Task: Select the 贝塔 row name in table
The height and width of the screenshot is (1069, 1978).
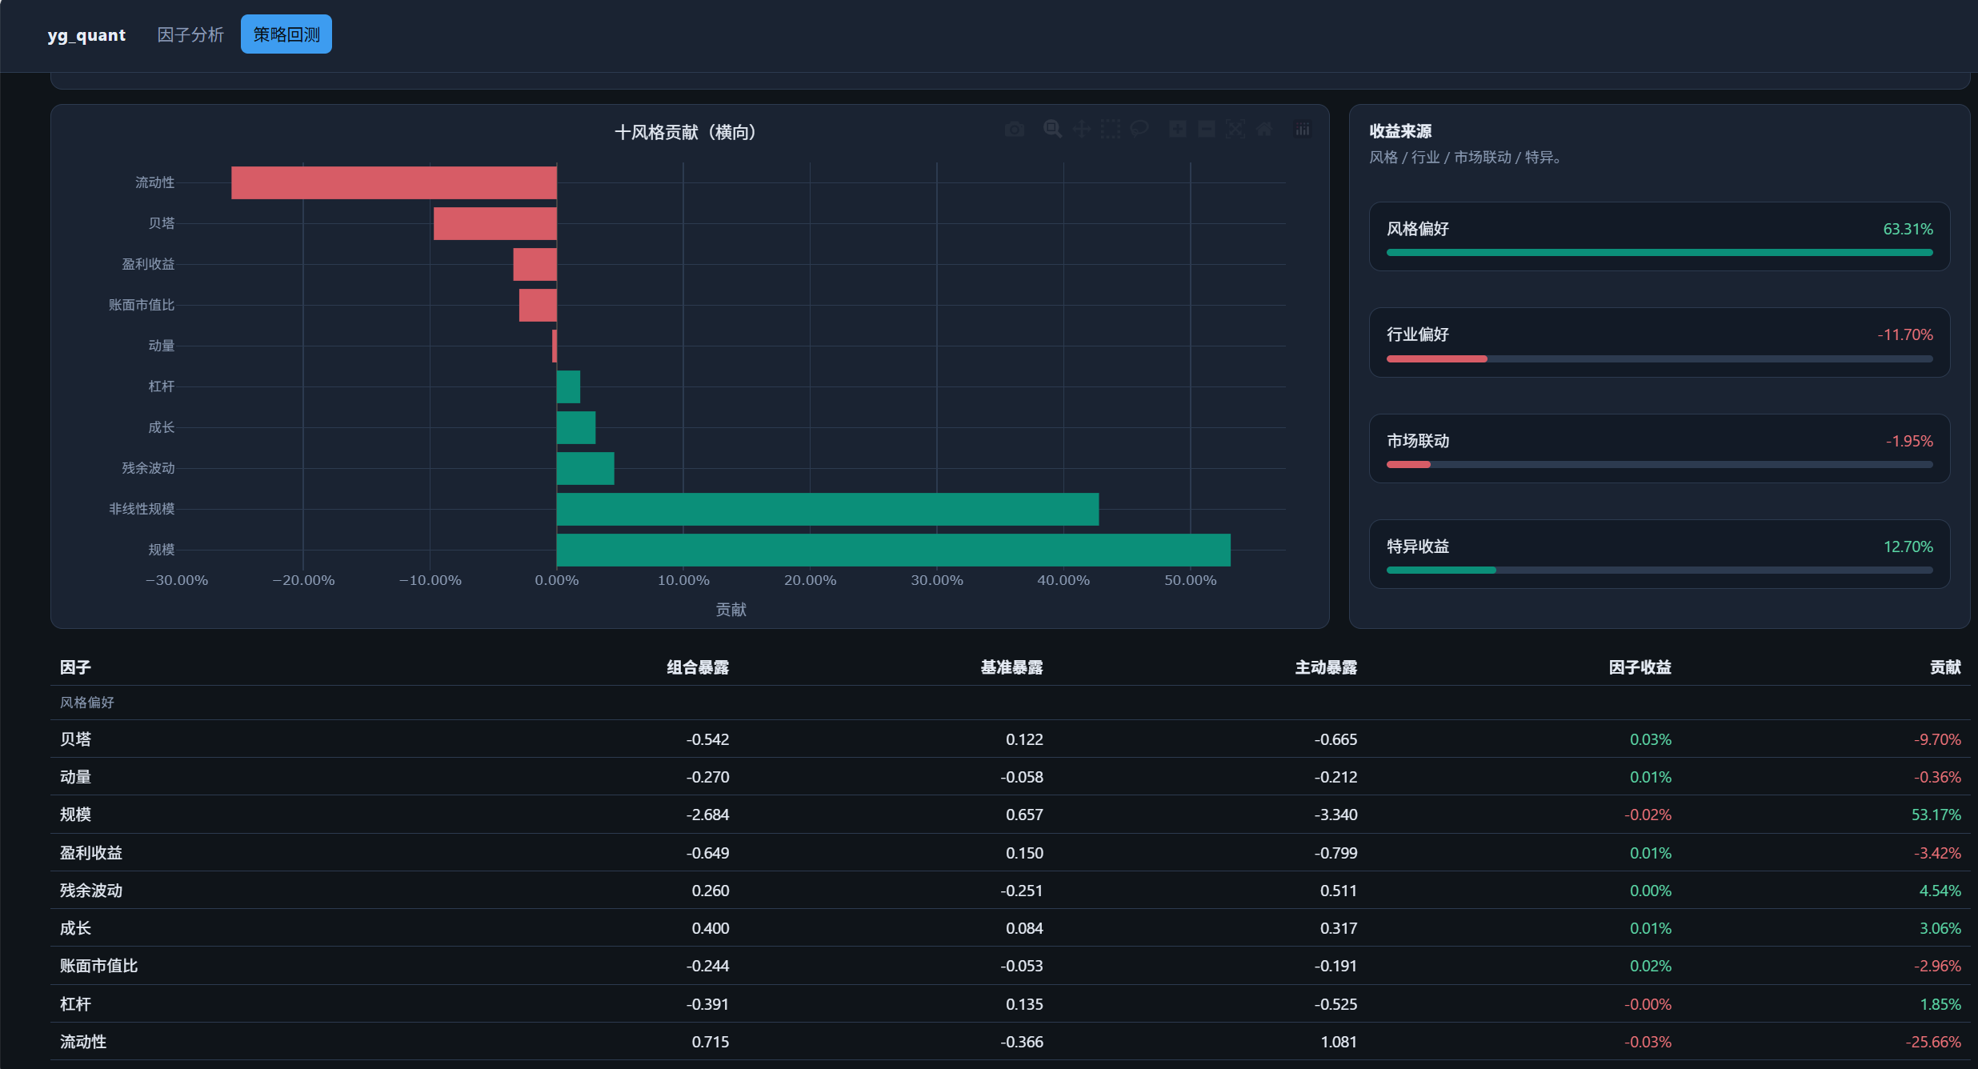Action: pos(75,739)
